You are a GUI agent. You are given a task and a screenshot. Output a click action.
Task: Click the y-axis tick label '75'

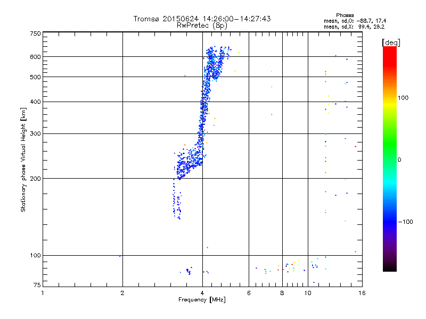(37, 285)
